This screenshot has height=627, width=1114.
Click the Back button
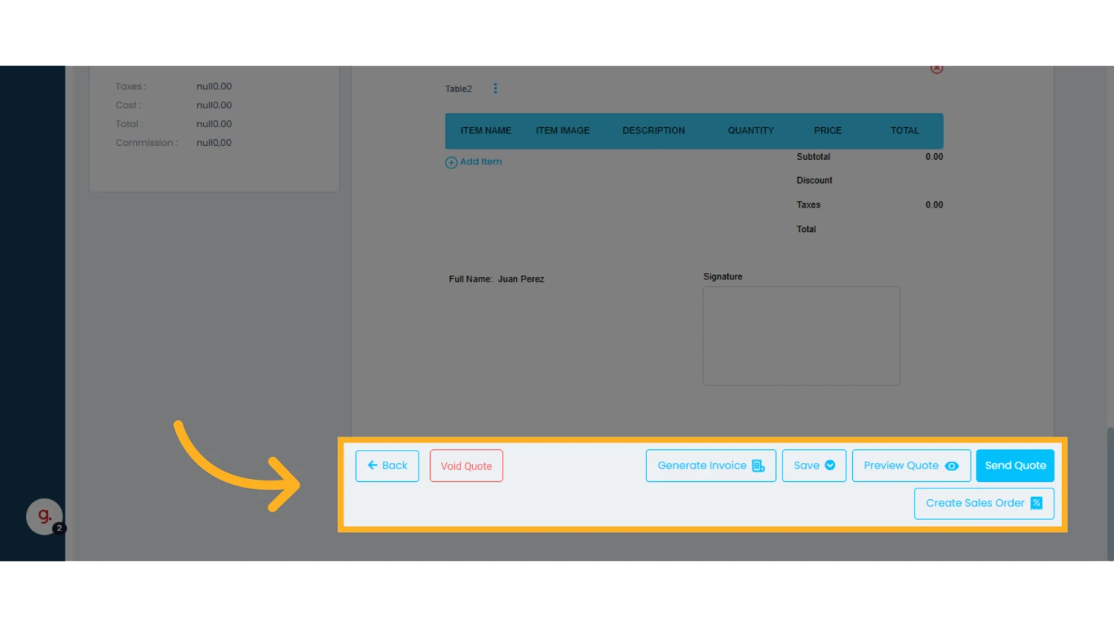point(387,466)
